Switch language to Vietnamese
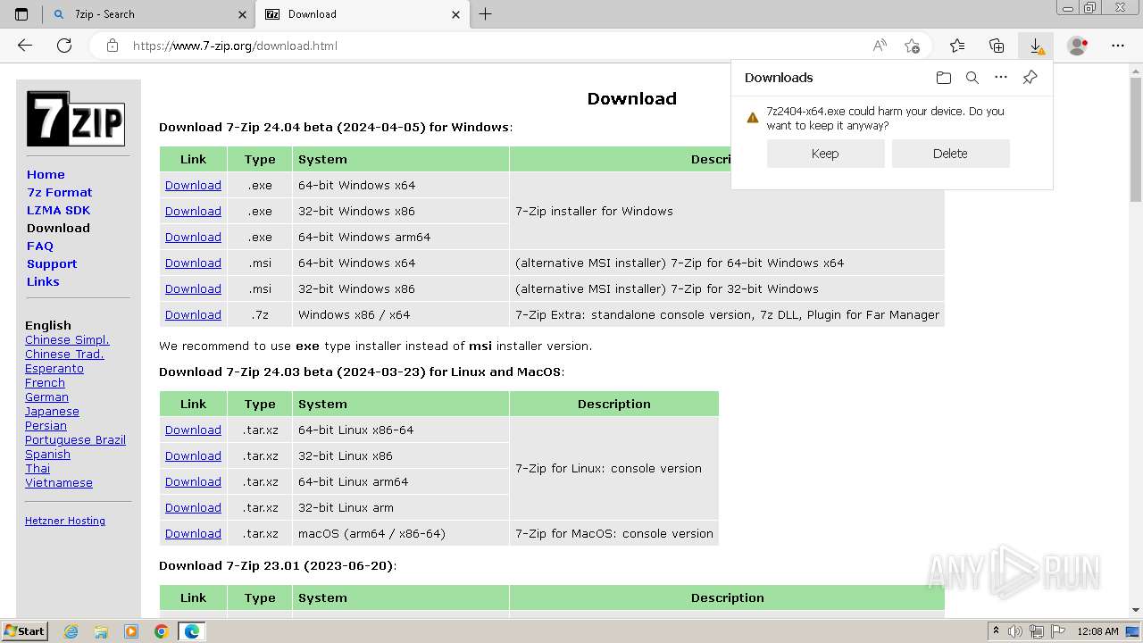Viewport: 1143px width, 643px height. click(59, 483)
